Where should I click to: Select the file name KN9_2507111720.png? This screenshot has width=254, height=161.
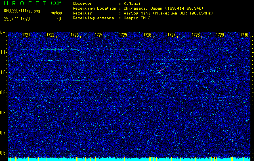22,11
